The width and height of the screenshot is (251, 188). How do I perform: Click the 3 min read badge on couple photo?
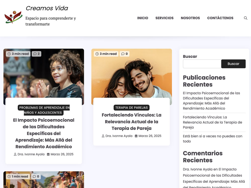coord(106,54)
